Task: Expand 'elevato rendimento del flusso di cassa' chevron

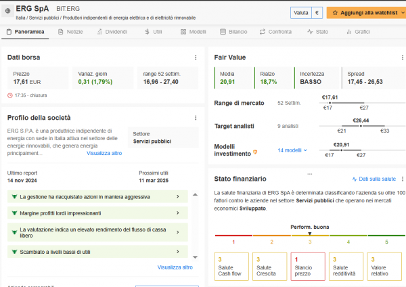Action: click(177, 232)
